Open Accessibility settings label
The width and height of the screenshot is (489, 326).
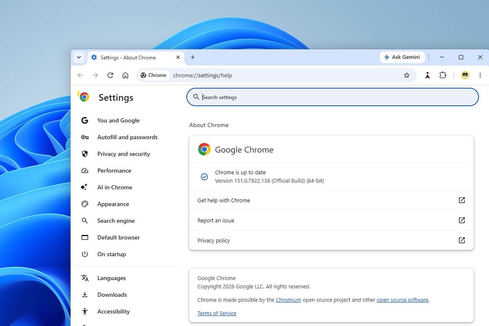(x=114, y=312)
